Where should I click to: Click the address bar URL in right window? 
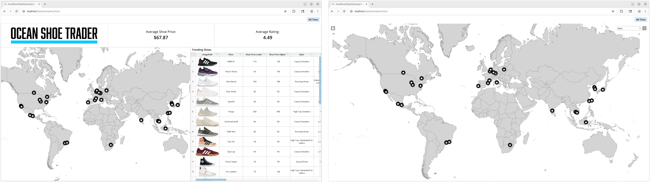coord(371,11)
